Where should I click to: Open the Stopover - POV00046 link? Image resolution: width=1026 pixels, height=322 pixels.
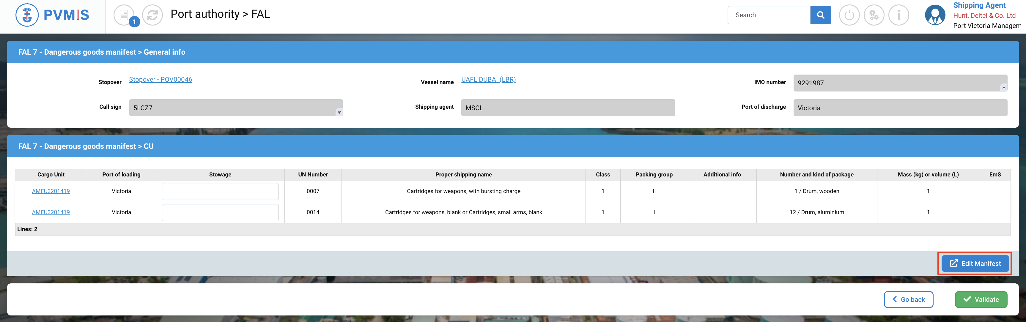tap(160, 80)
